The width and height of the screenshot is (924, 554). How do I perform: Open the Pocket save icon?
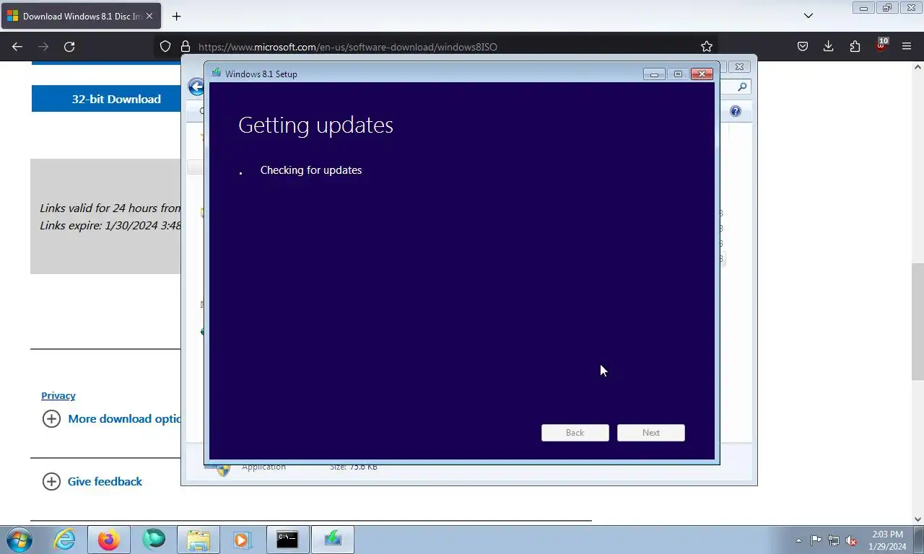point(802,46)
